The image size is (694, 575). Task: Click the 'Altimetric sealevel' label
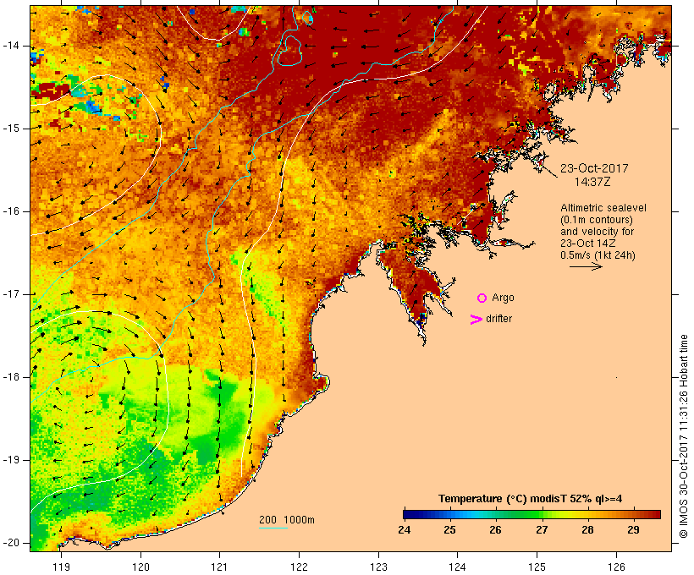tap(603, 208)
